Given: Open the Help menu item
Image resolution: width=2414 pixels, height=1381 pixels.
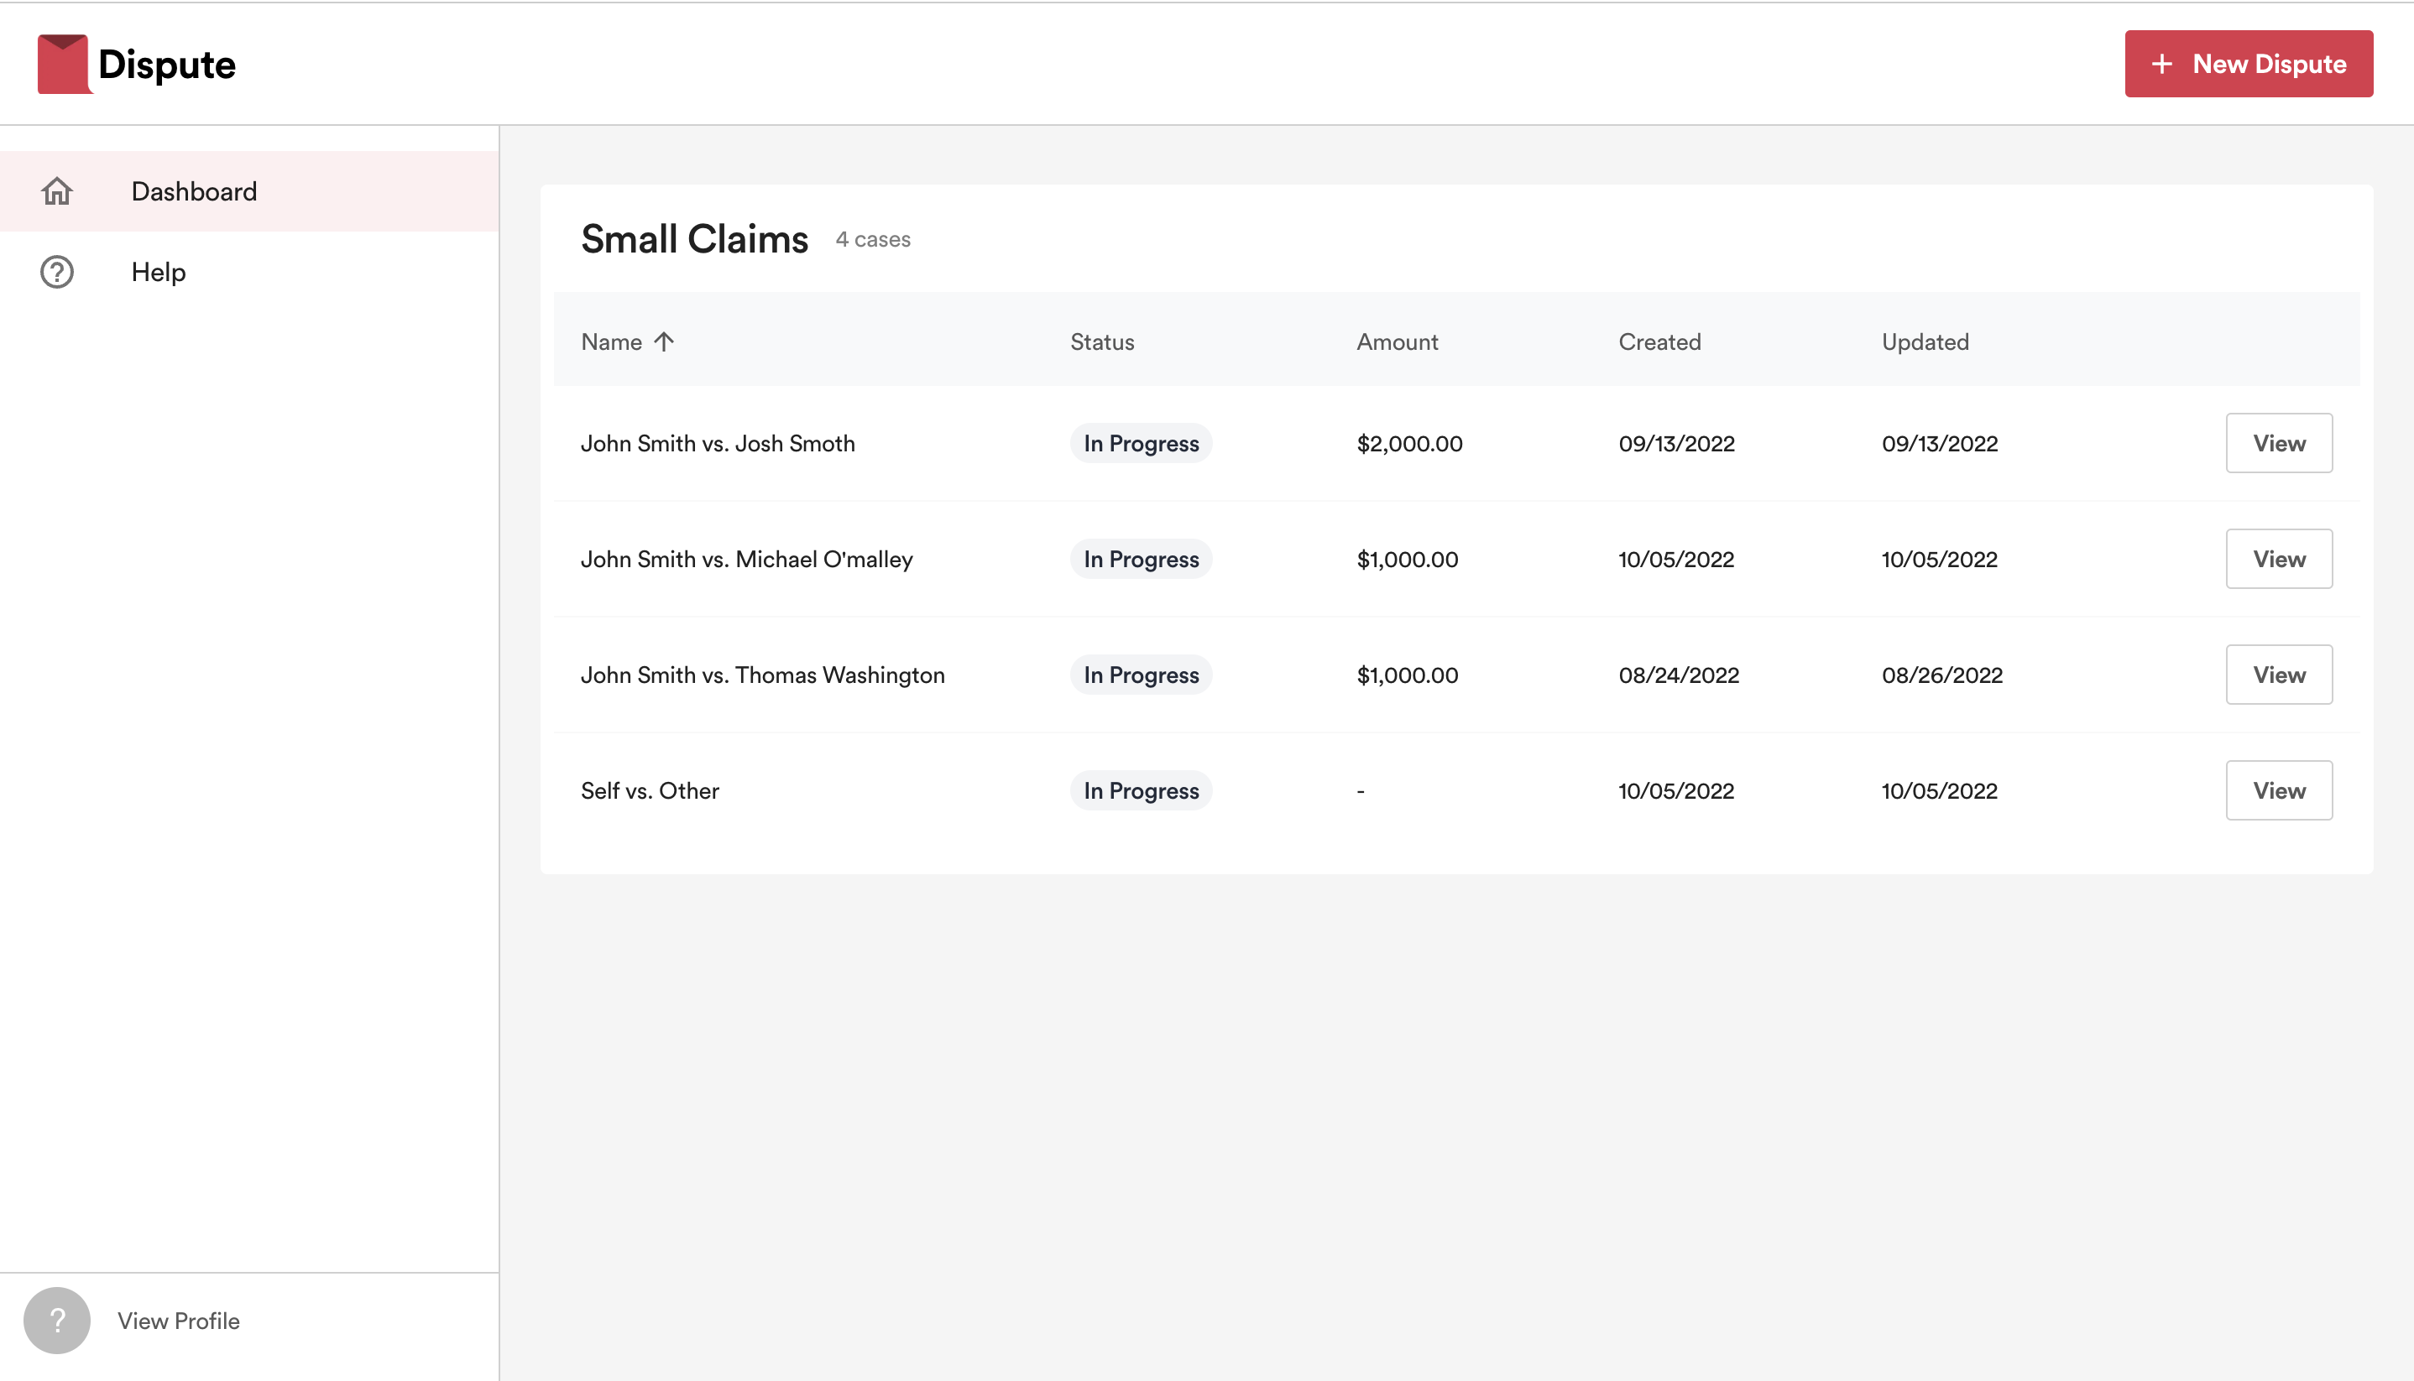Looking at the screenshot, I should (159, 272).
